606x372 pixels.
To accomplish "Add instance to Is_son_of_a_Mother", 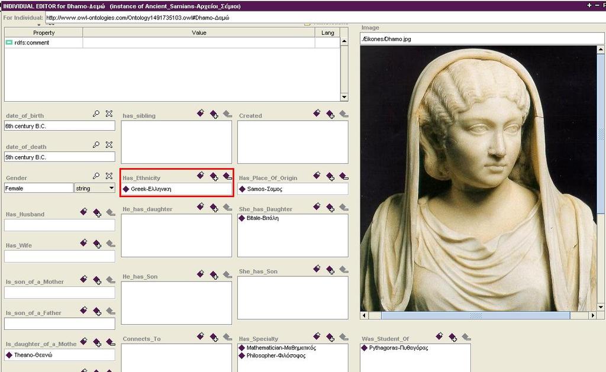I will click(x=97, y=280).
